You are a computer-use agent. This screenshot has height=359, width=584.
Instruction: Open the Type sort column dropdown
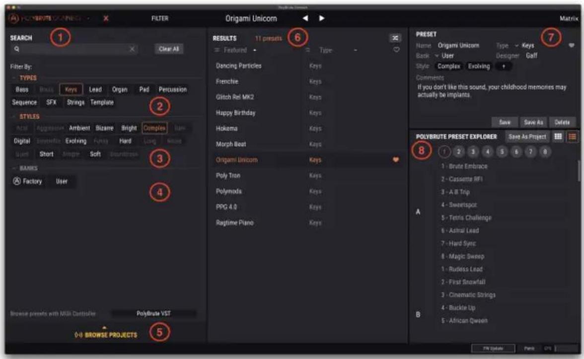[x=332, y=50]
